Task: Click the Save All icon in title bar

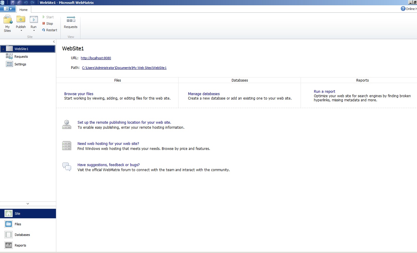Action: pos(19,2)
